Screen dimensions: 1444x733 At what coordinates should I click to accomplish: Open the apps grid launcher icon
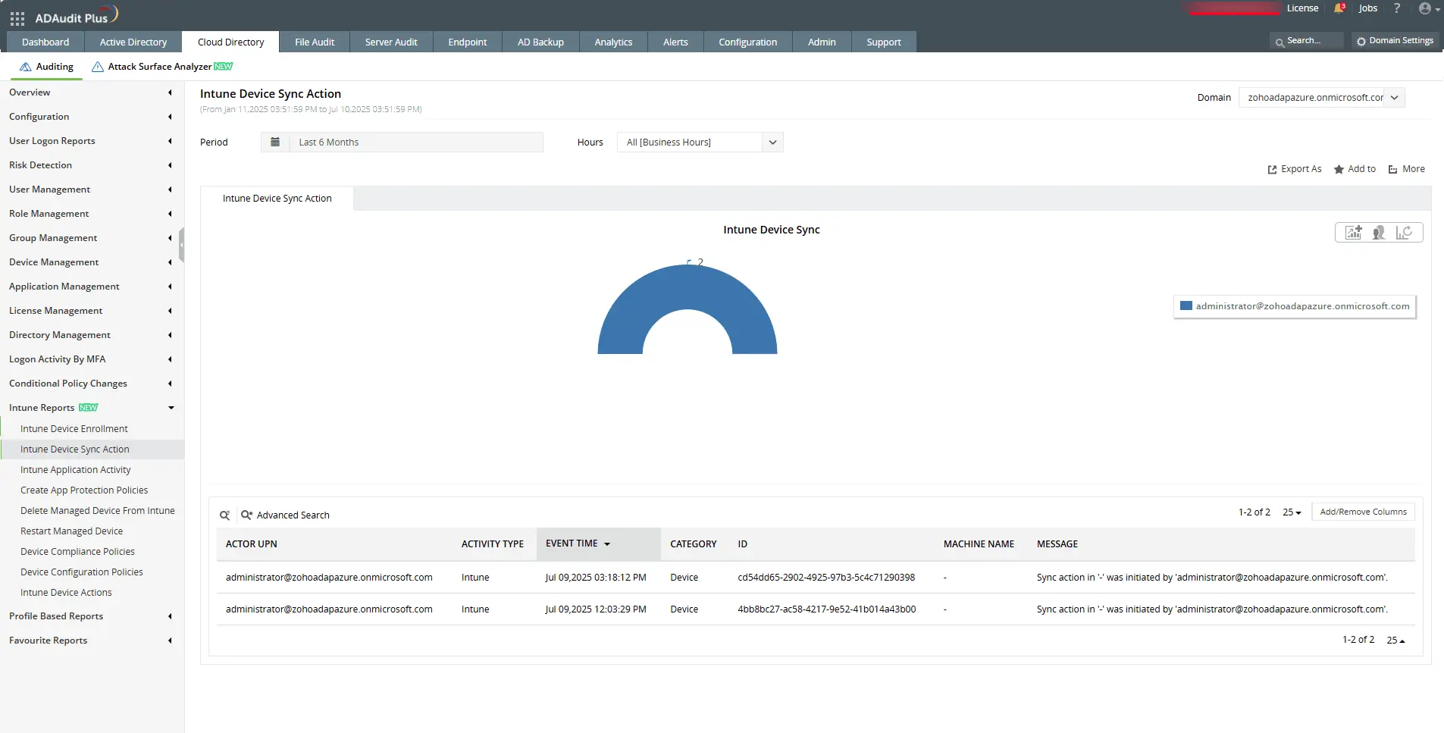click(17, 18)
